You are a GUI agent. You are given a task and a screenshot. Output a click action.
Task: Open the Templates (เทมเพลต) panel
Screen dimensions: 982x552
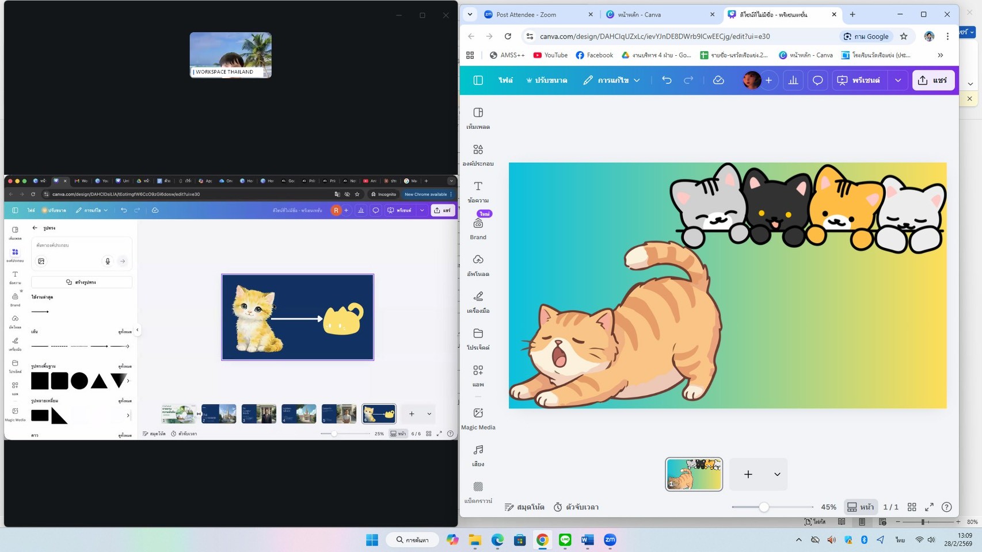point(478,118)
